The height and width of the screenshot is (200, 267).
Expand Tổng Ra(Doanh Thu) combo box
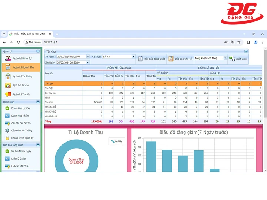[x=225, y=58]
